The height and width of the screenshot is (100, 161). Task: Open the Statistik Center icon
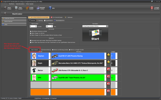tap(38, 8)
